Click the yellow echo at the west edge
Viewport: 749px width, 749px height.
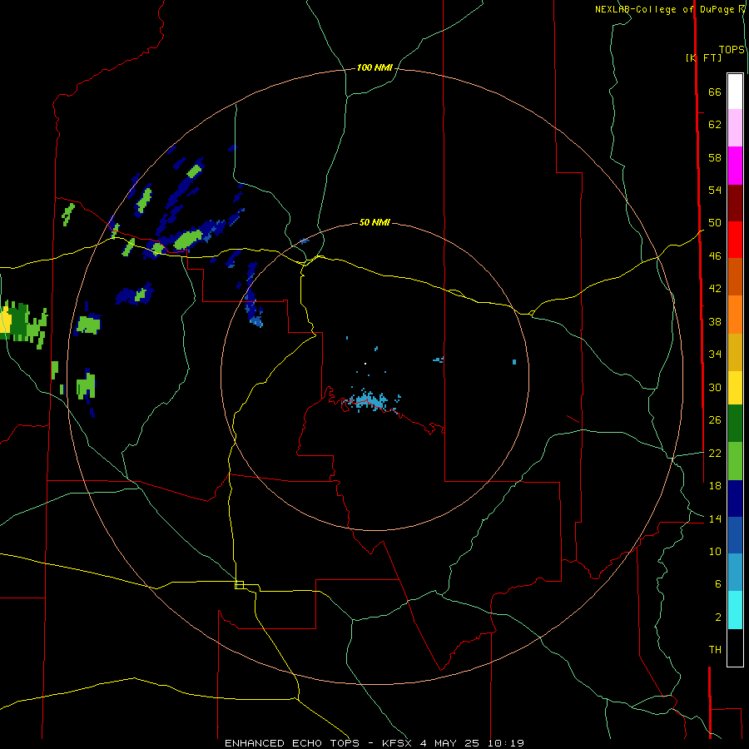tap(5, 320)
